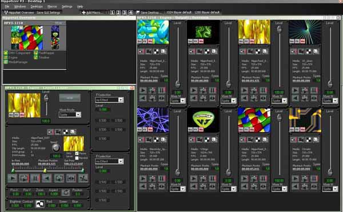
Task: Click the random playback button in Layer window
Action: (83, 178)
